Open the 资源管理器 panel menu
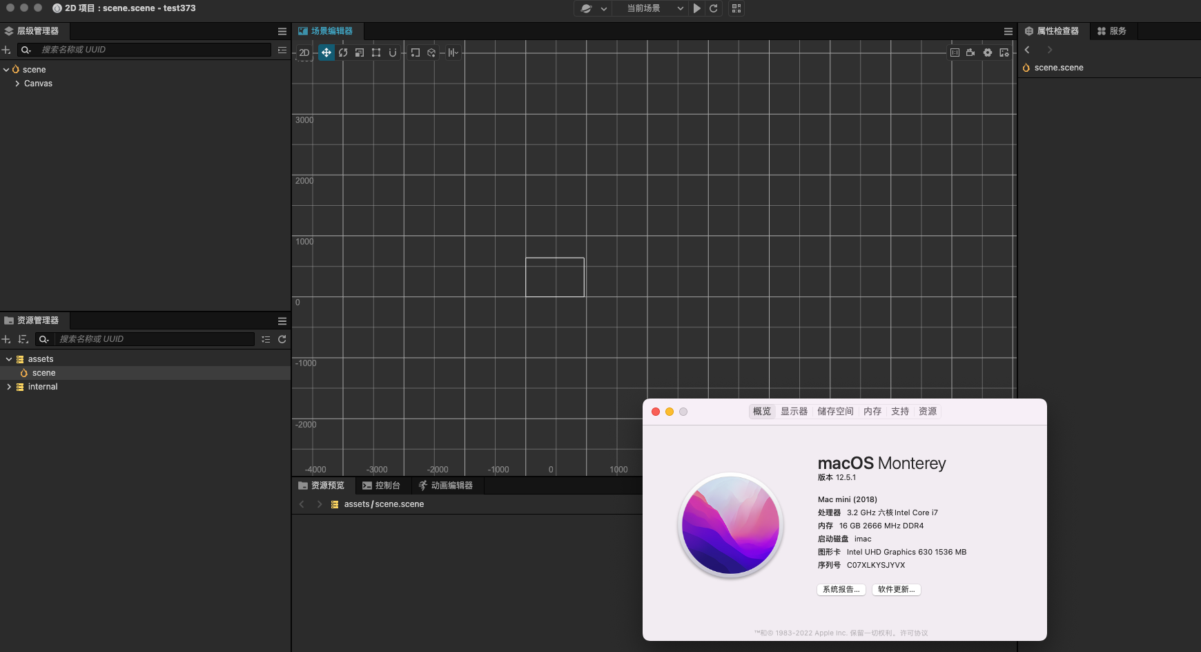 click(x=282, y=320)
